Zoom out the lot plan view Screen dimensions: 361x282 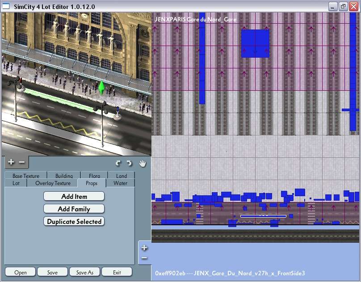[144, 258]
